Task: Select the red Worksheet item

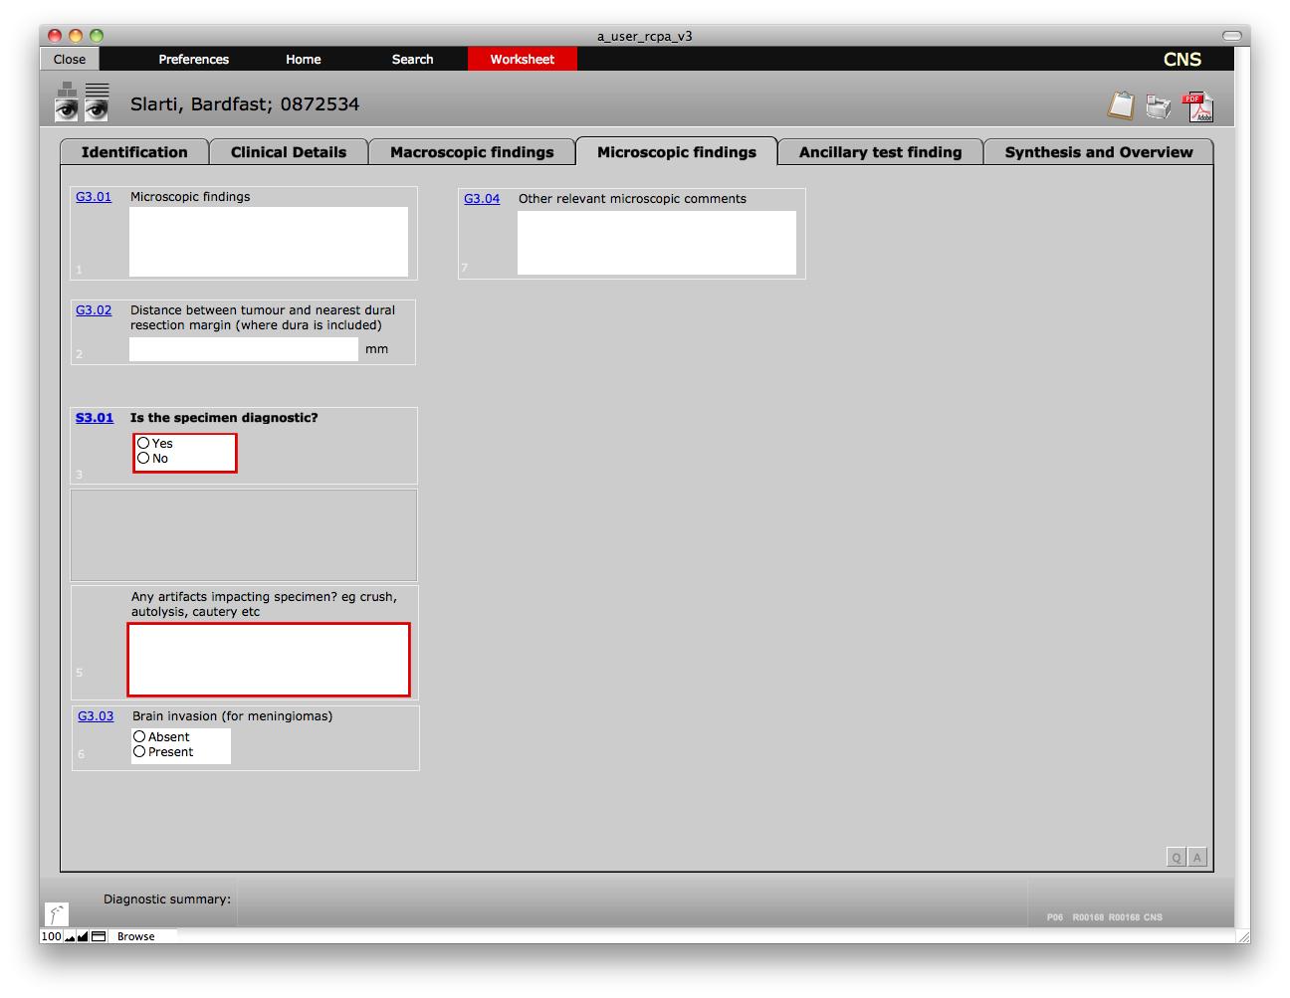Action: pyautogui.click(x=523, y=59)
